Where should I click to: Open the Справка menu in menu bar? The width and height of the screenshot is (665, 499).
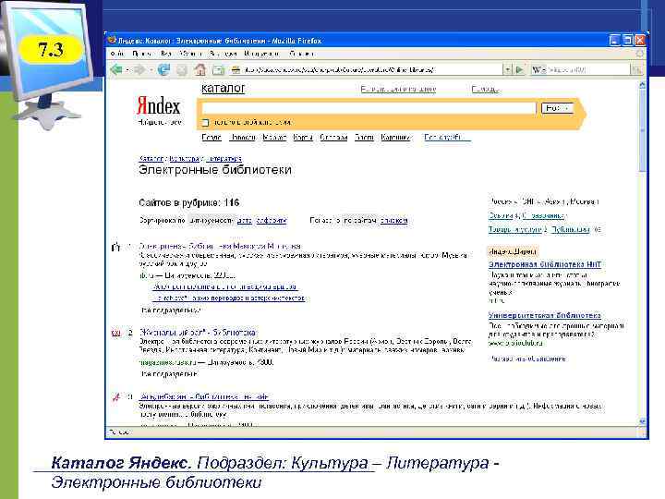(301, 54)
